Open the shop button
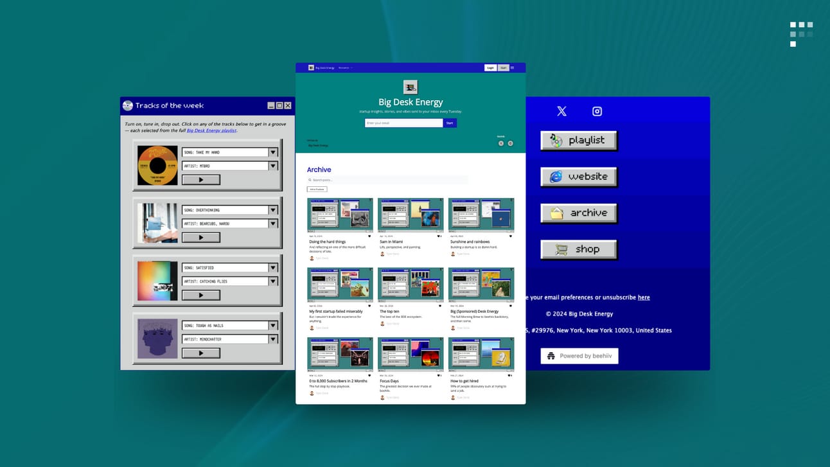The height and width of the screenshot is (467, 830). click(x=579, y=249)
